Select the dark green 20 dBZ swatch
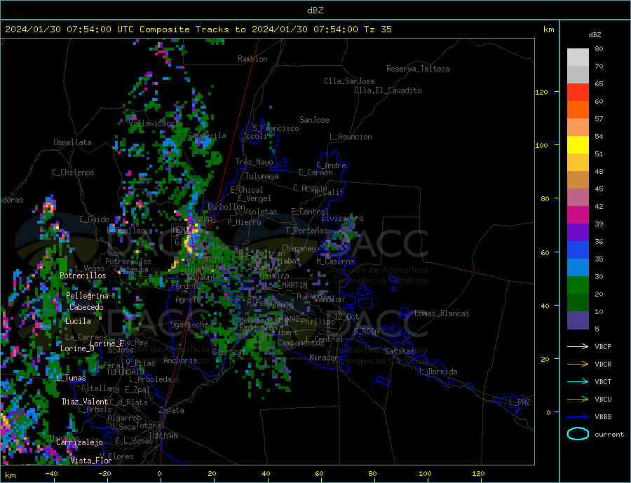 click(x=578, y=303)
